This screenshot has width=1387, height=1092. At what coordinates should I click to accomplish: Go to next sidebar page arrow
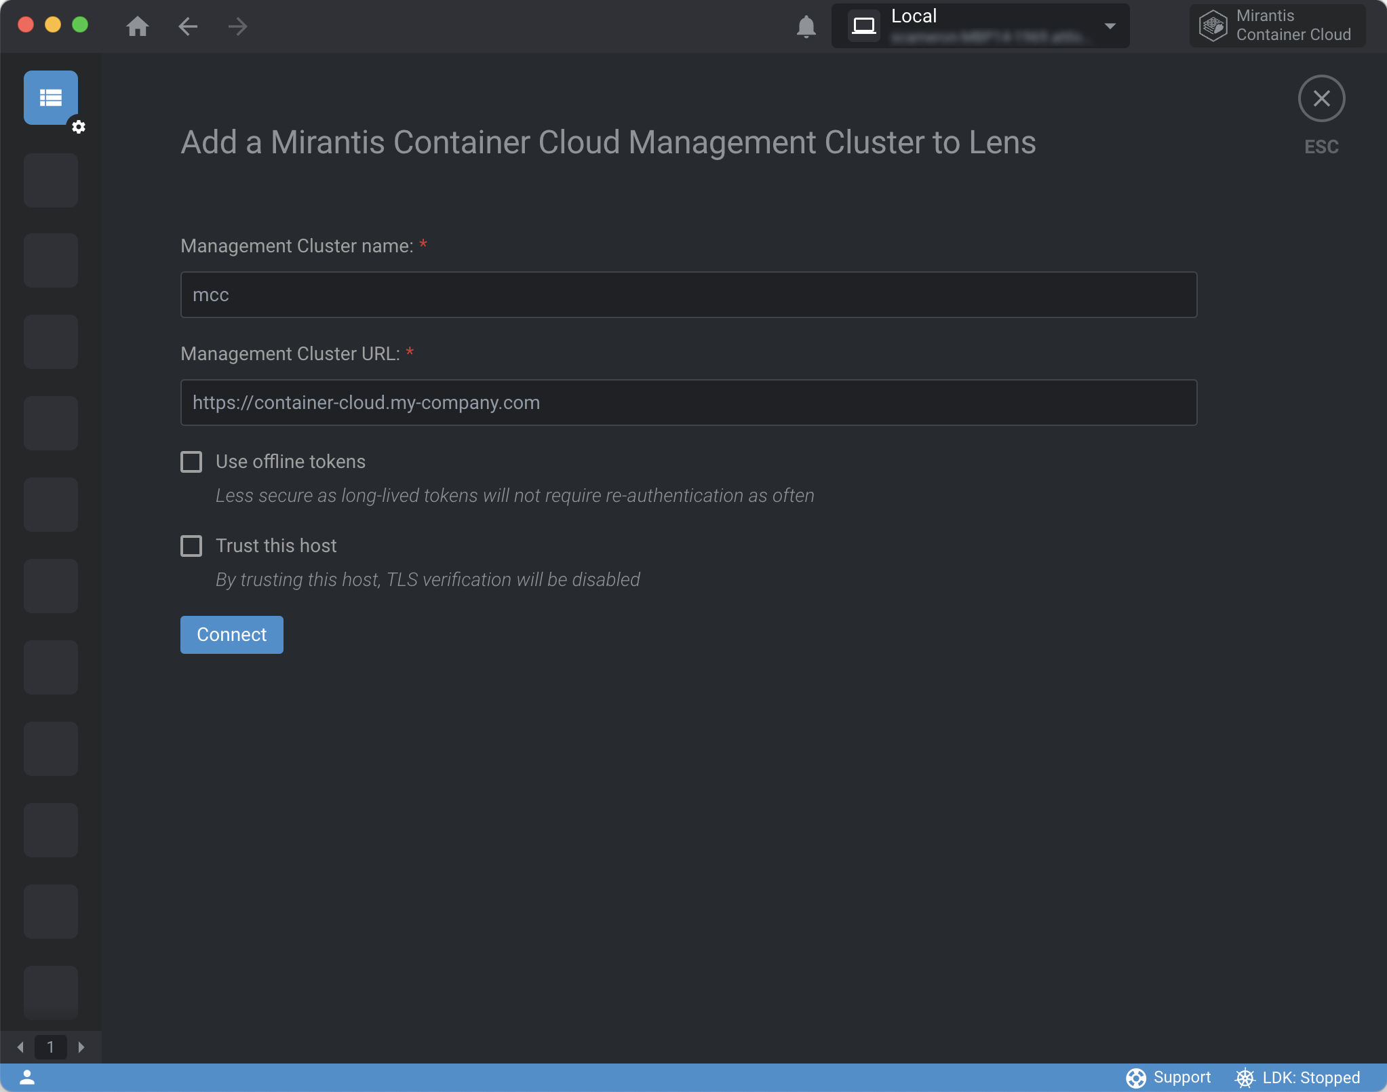(81, 1047)
